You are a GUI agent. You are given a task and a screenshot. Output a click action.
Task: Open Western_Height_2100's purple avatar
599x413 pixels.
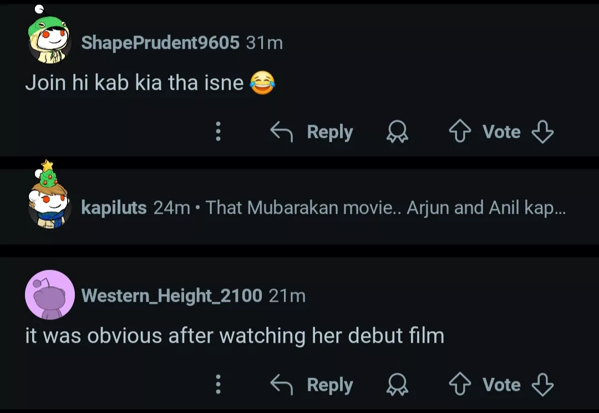(49, 295)
